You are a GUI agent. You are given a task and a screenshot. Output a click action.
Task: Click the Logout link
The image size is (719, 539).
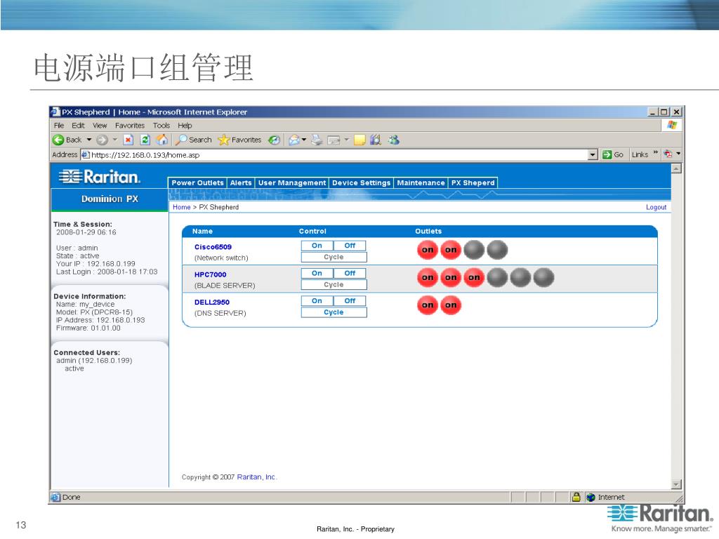[x=657, y=207]
